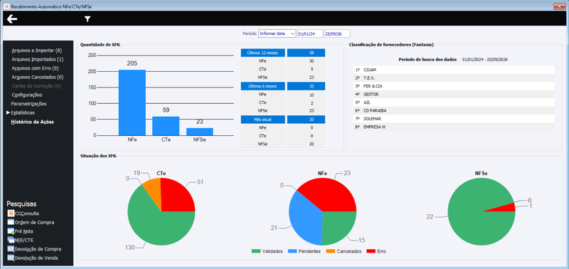Click the red Erro legend swatch

[371, 251]
